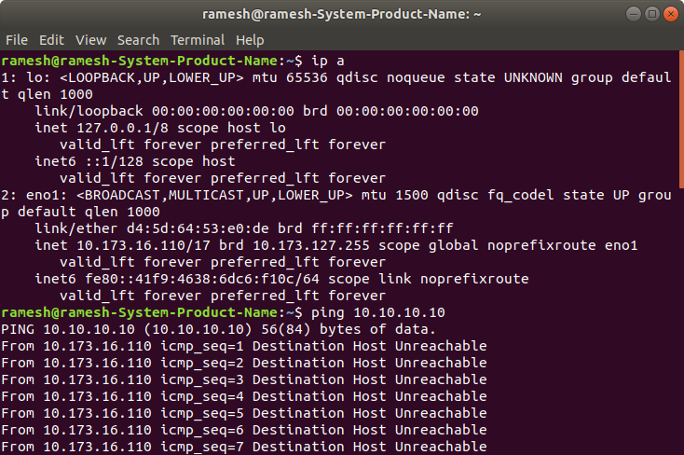Click the 'ping 10.10.10.10' command line
The image size is (684, 455).
(377, 312)
